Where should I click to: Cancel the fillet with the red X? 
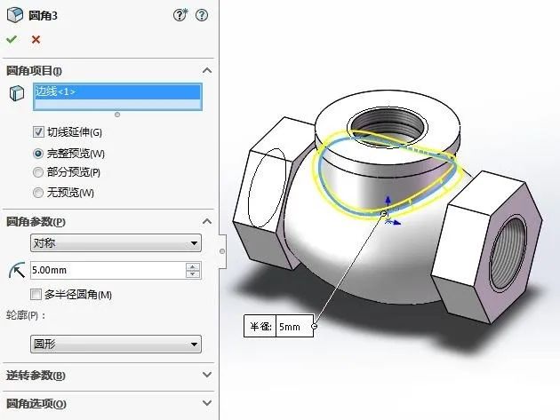click(36, 39)
